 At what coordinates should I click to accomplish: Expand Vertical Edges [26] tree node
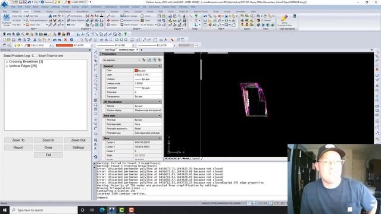click(7, 66)
